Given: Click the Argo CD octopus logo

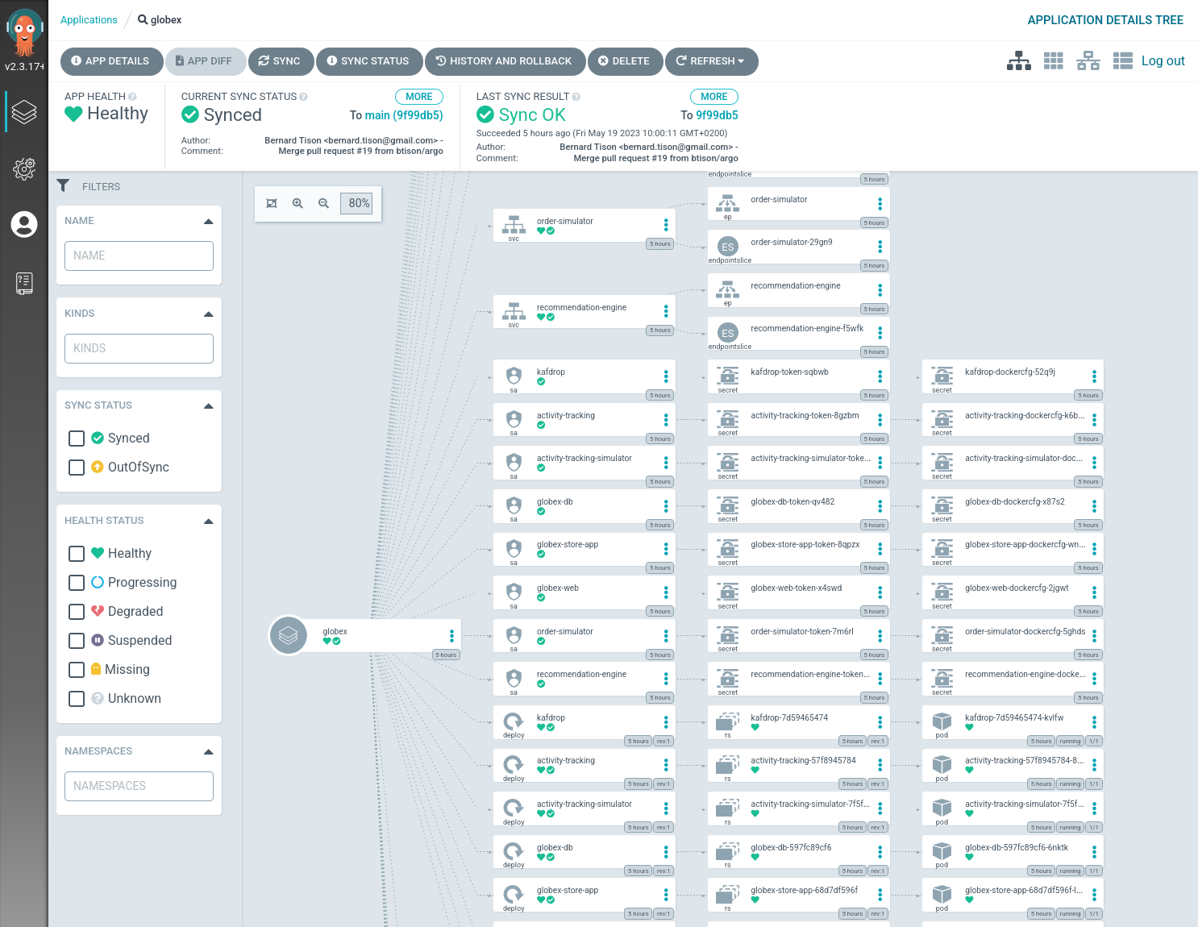Looking at the screenshot, I should 24,32.
